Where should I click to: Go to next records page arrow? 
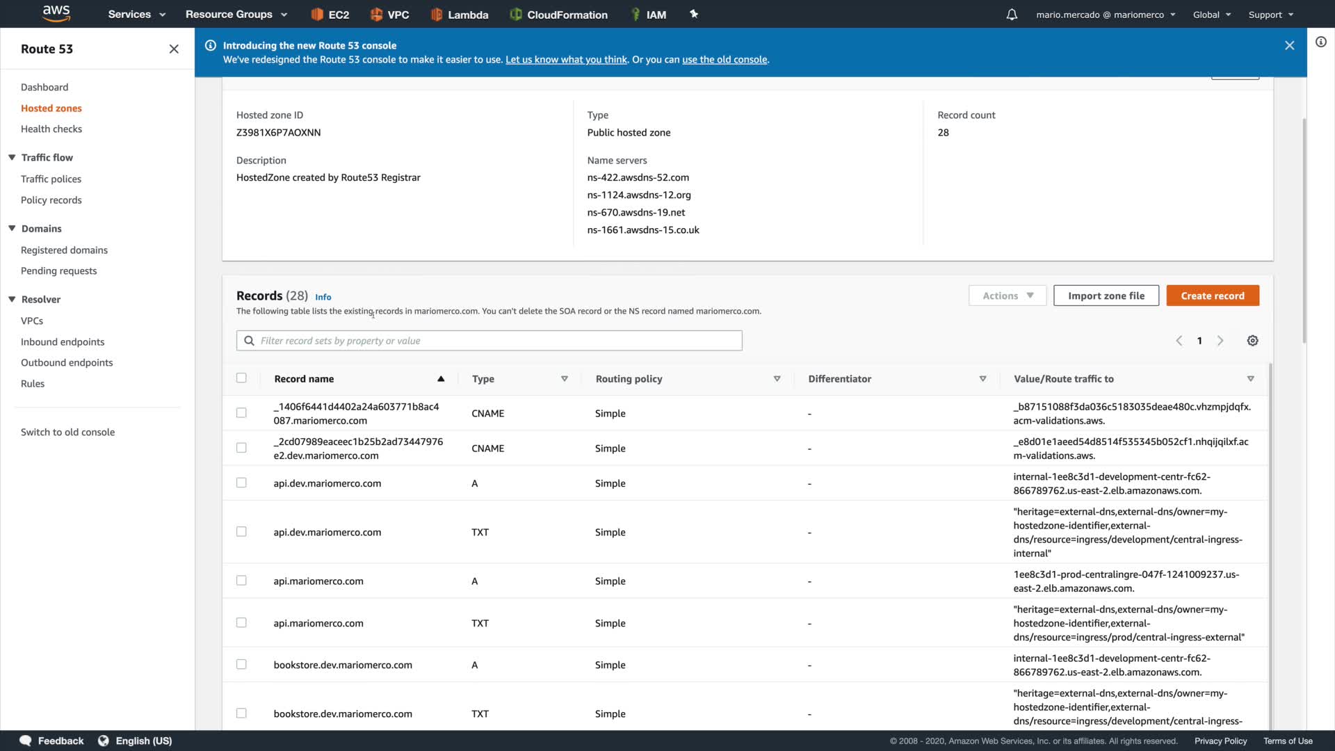tap(1220, 341)
